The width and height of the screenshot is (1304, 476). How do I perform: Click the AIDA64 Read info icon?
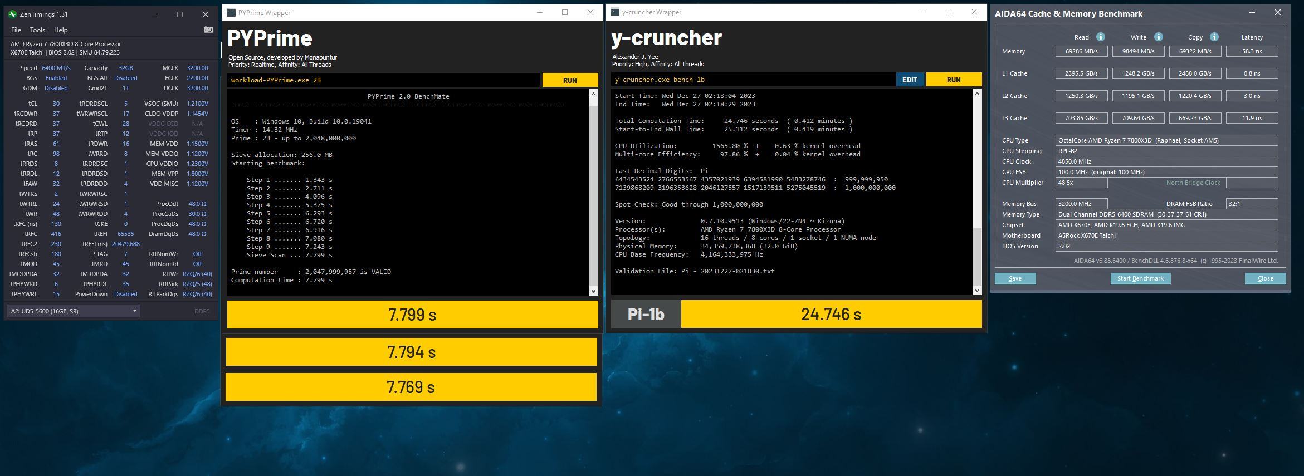point(1100,37)
